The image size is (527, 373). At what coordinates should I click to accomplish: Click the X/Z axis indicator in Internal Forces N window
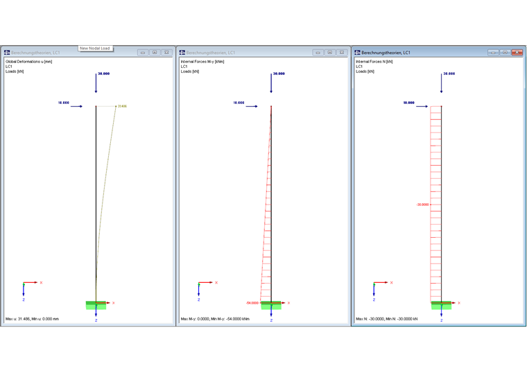381,290
